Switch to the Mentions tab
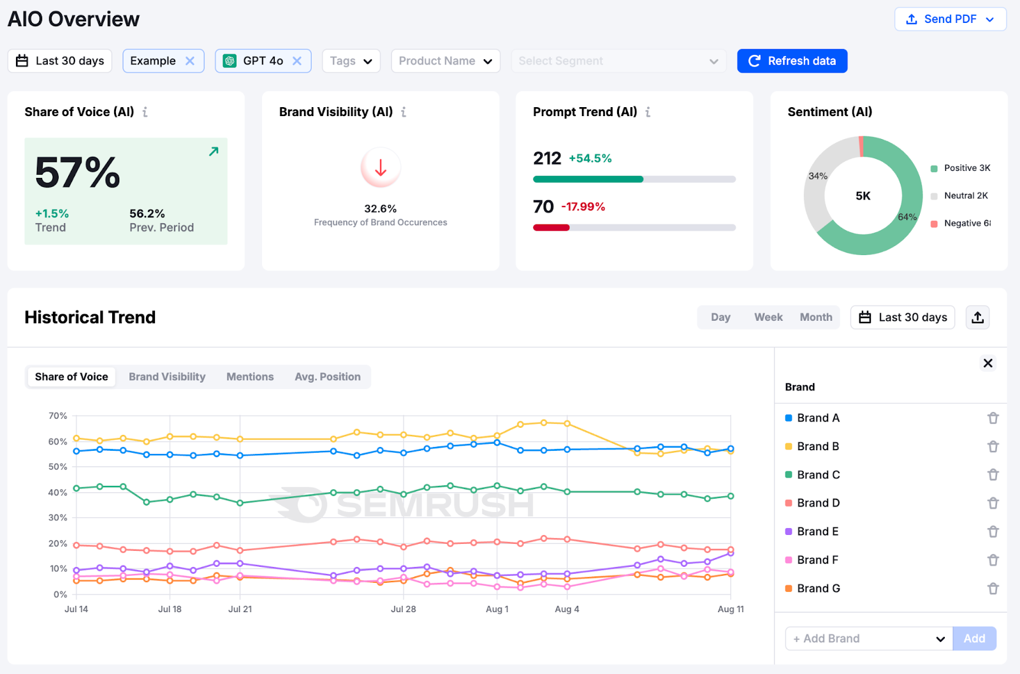The width and height of the screenshot is (1020, 674). click(x=249, y=376)
